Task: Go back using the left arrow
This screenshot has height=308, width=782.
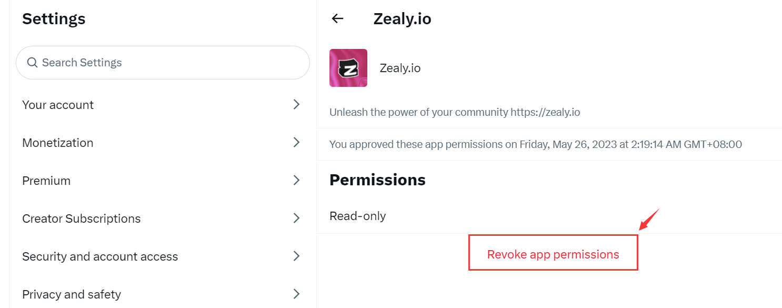Action: click(x=337, y=19)
